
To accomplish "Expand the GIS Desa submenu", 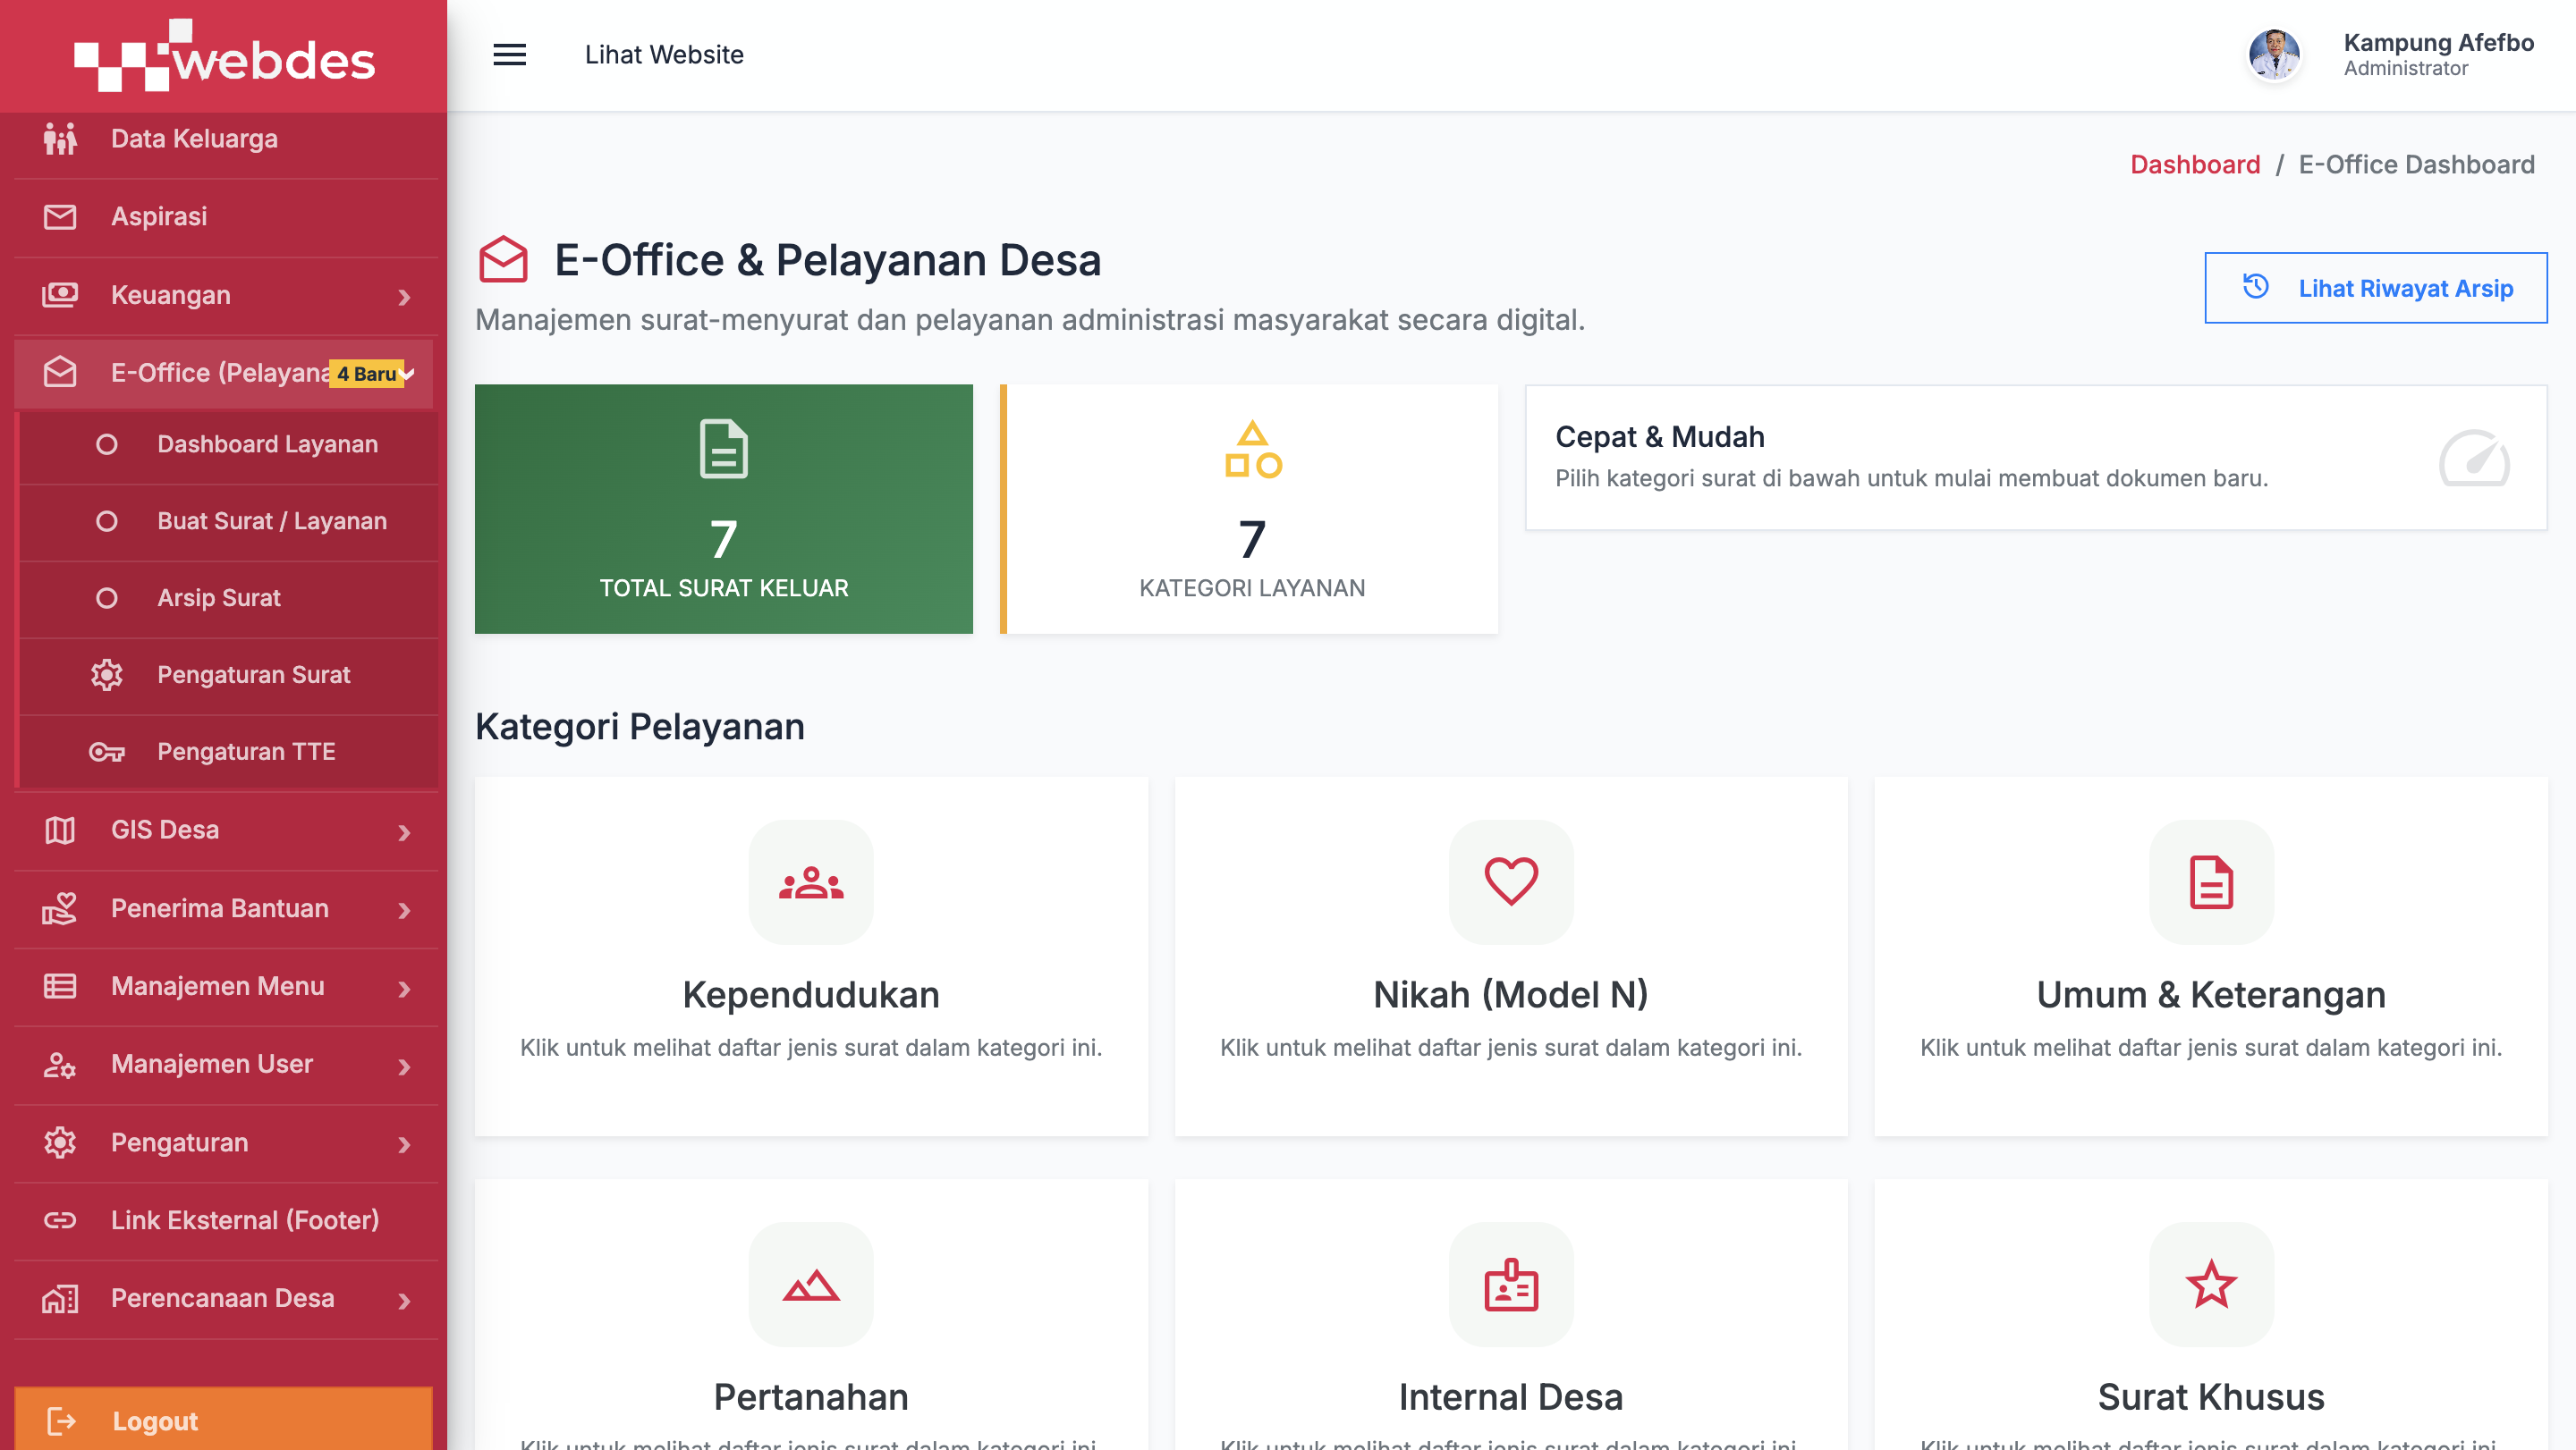I will (x=226, y=830).
